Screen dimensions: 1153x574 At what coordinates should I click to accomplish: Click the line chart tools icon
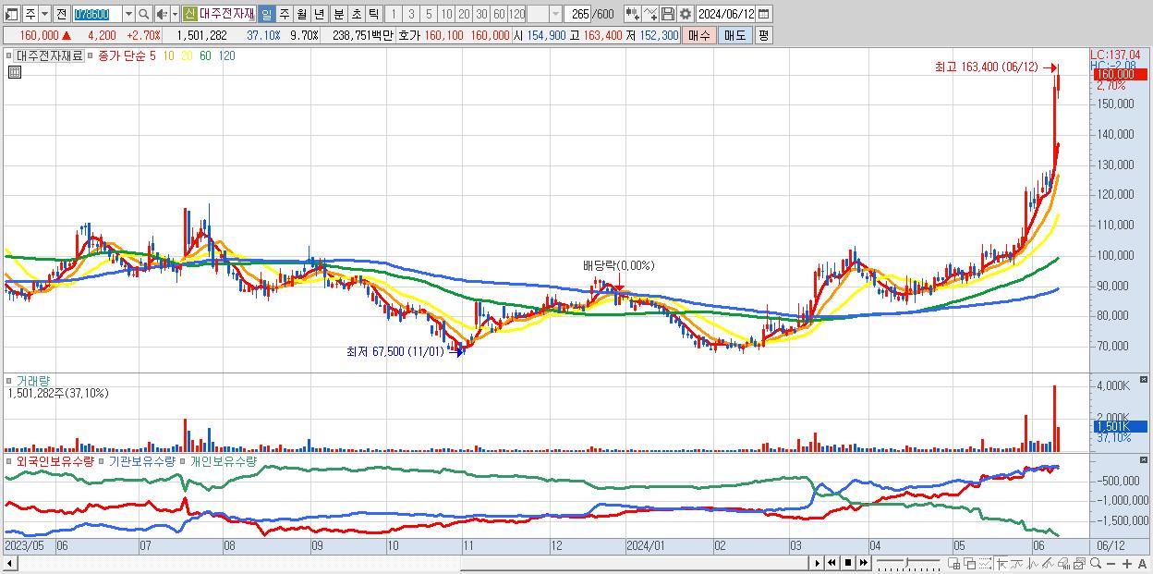pyautogui.click(x=650, y=14)
